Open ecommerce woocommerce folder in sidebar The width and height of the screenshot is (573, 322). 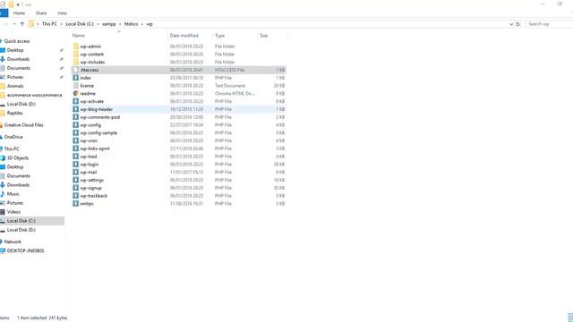35,95
